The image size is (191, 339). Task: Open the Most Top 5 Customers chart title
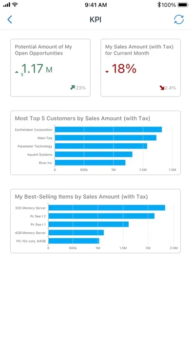pos(82,118)
